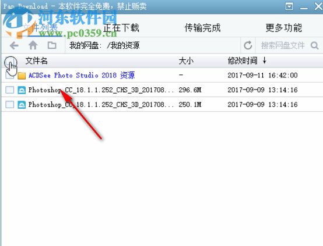Switch to the 文件列表 tab
This screenshot has height=246, width=323.
40,27
